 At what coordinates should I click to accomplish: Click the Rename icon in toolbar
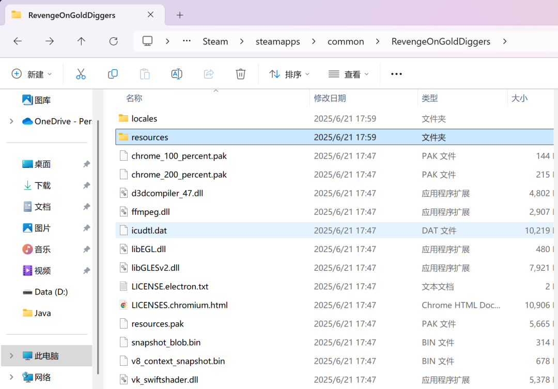pos(177,74)
